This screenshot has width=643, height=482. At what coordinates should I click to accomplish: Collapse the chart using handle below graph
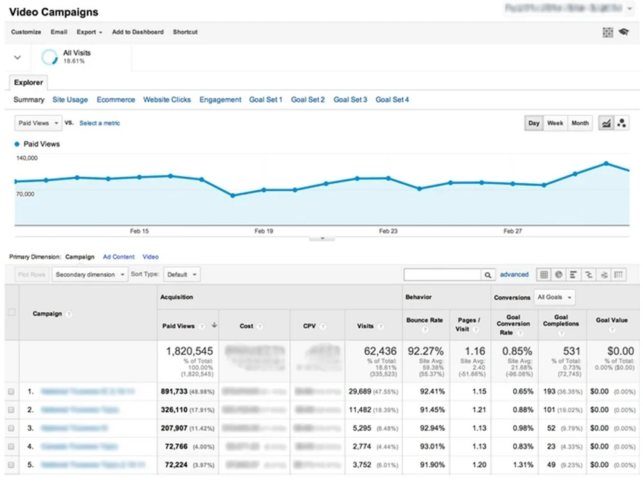[x=322, y=238]
